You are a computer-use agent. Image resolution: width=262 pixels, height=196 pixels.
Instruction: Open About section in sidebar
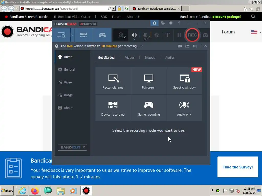[72, 108]
